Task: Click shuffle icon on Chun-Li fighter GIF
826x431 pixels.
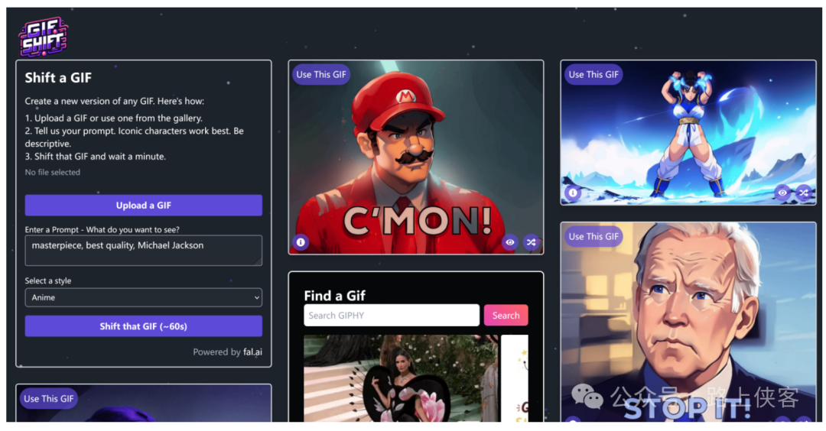Action: coord(803,193)
